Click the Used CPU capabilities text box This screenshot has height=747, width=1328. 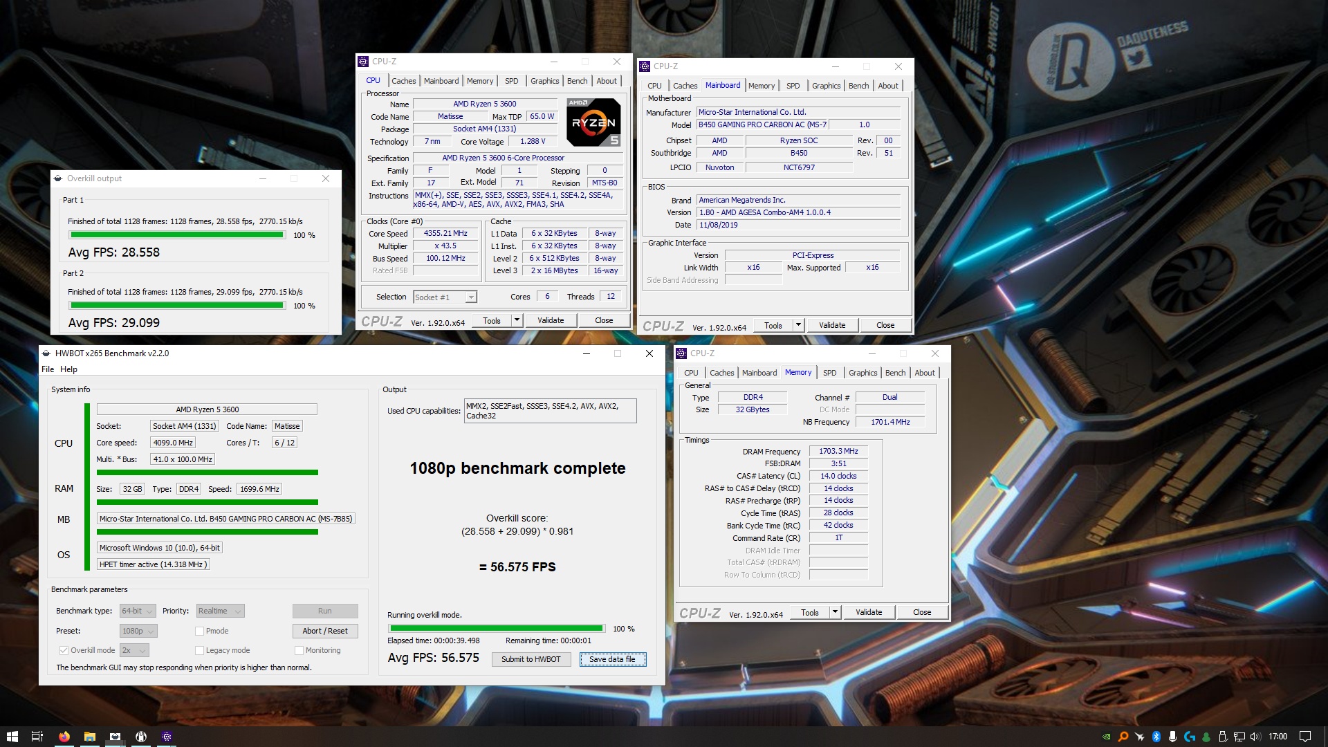[550, 411]
